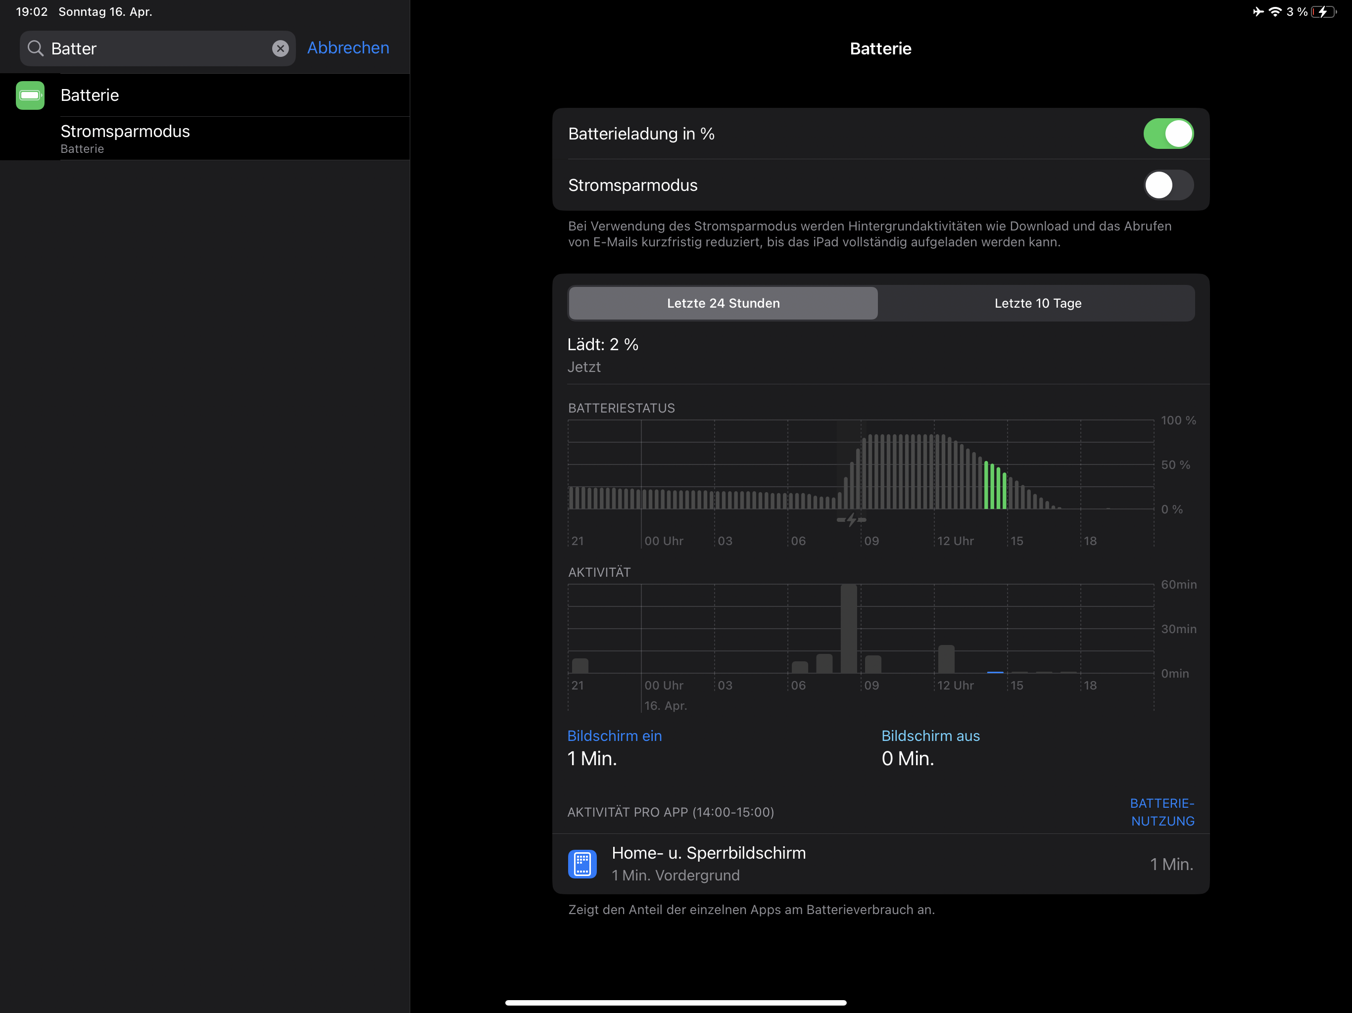Screen dimensions: 1352x1013
Task: Switch to the Letzte 10 Tage tab
Action: (x=1037, y=303)
